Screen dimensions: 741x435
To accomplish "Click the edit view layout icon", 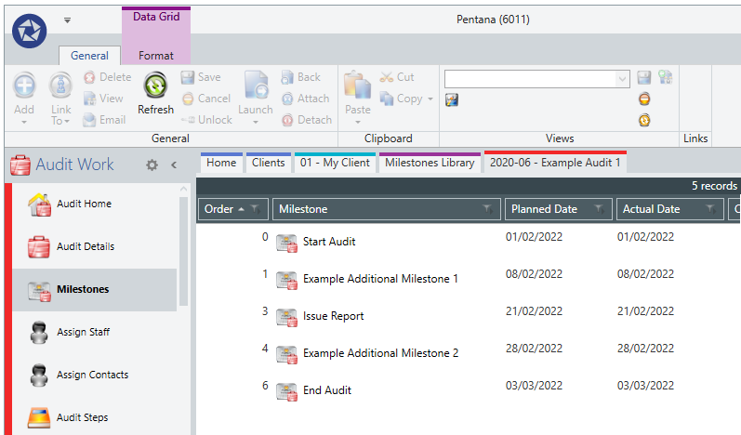I will [x=452, y=99].
